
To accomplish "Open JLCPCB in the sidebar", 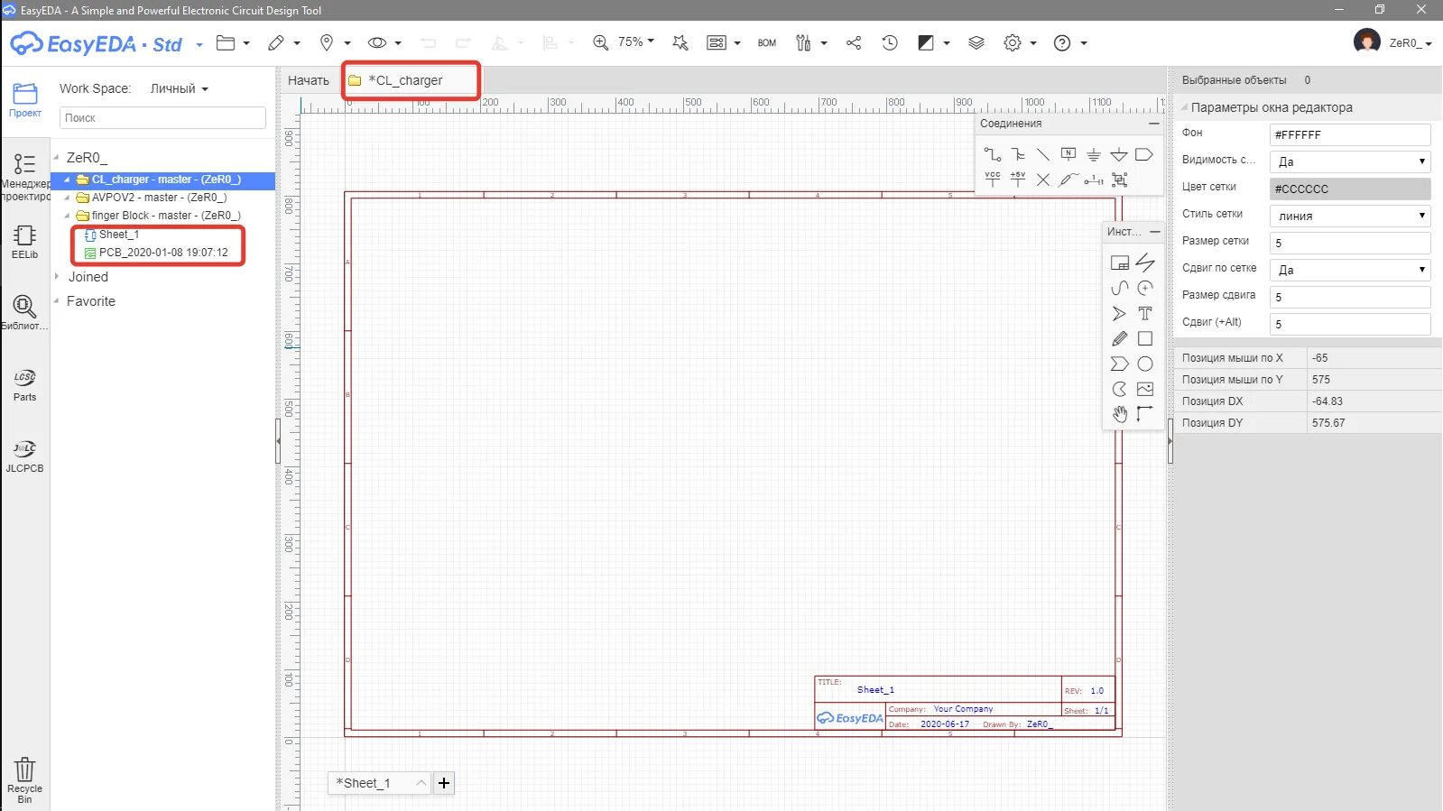I will pyautogui.click(x=25, y=456).
